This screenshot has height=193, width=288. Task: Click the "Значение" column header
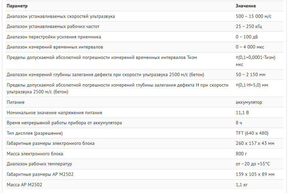(x=246, y=6)
